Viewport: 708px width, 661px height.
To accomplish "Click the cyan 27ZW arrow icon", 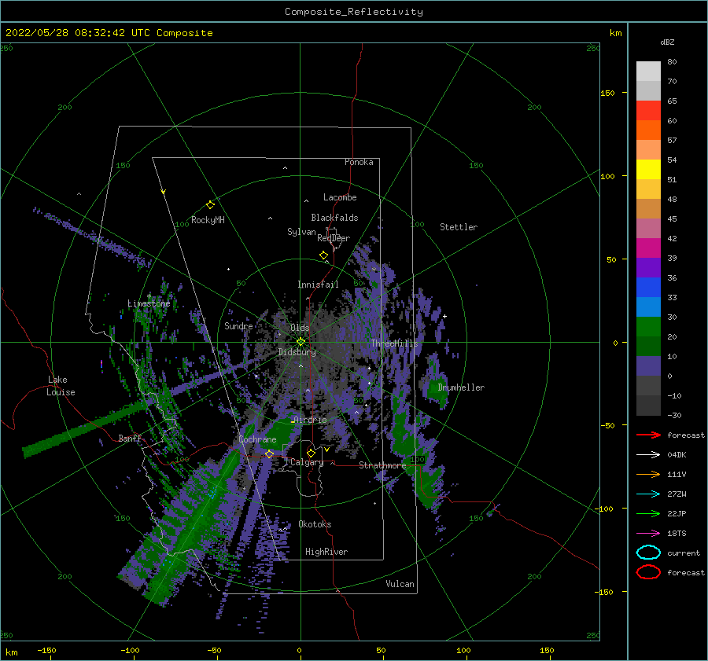I will click(648, 494).
